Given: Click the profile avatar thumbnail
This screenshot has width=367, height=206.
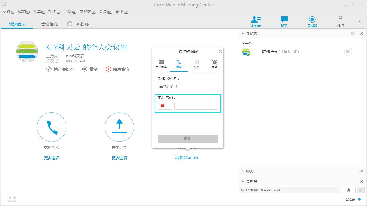Looking at the screenshot, I should click(x=27, y=51).
